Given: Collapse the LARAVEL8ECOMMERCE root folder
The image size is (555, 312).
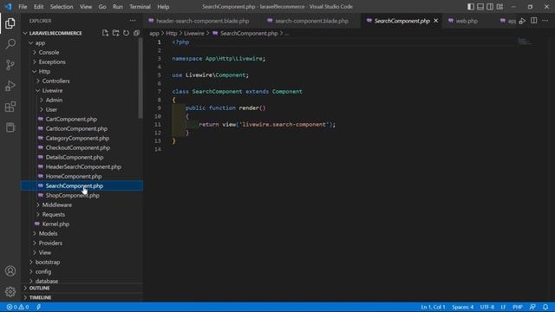Looking at the screenshot, I should (55, 33).
